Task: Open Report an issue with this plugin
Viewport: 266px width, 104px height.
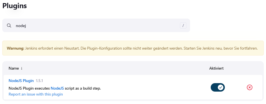Action: [x=36, y=94]
